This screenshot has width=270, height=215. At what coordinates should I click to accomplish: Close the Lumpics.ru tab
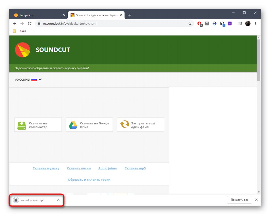[x=64, y=15]
